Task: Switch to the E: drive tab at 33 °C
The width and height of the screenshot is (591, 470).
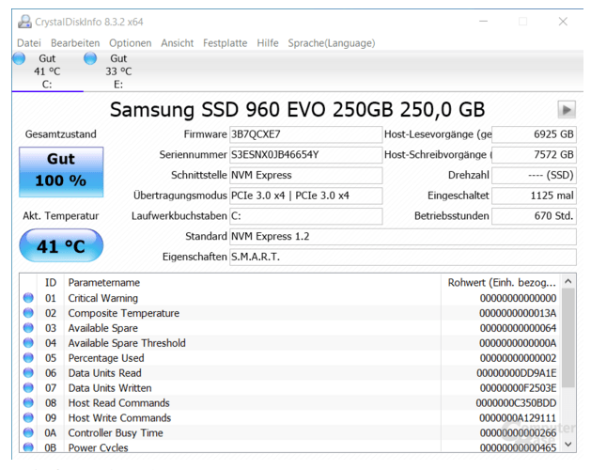Action: click(118, 71)
